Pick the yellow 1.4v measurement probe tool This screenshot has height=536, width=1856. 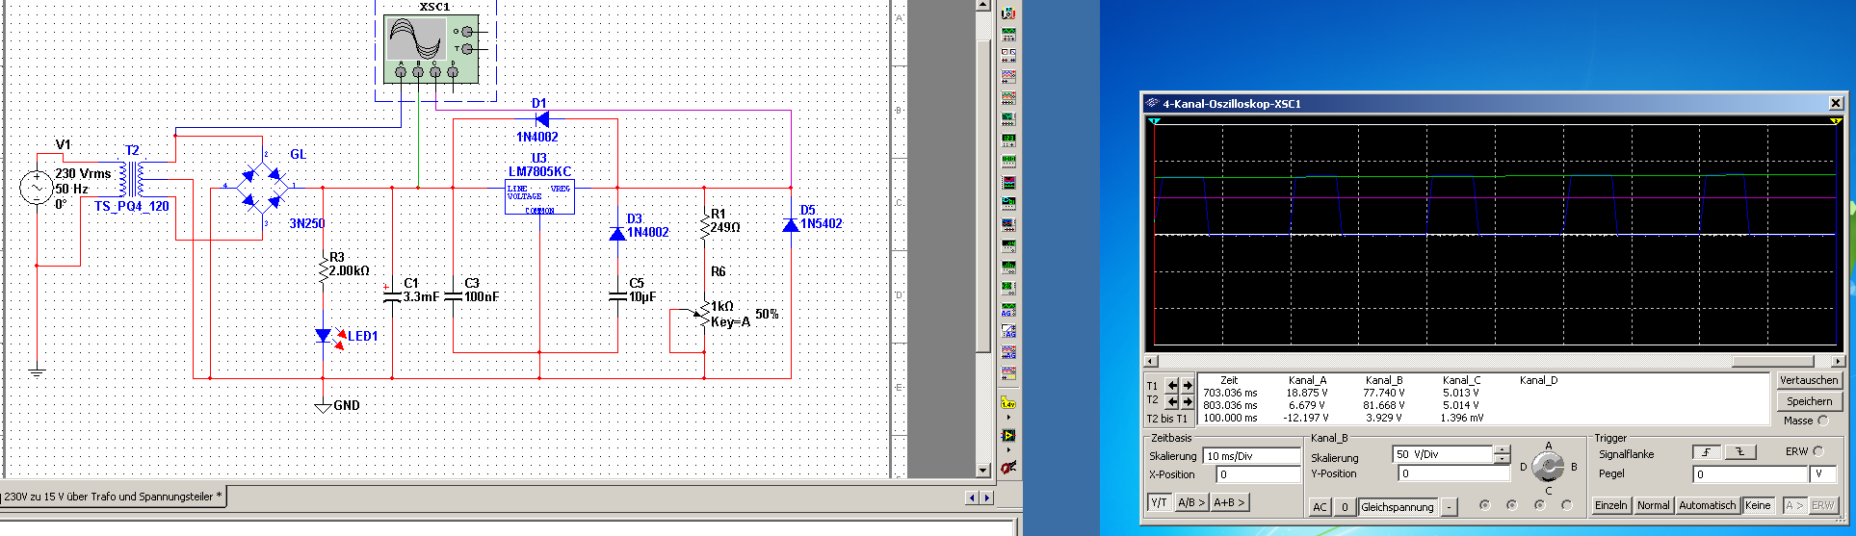pyautogui.click(x=1008, y=402)
